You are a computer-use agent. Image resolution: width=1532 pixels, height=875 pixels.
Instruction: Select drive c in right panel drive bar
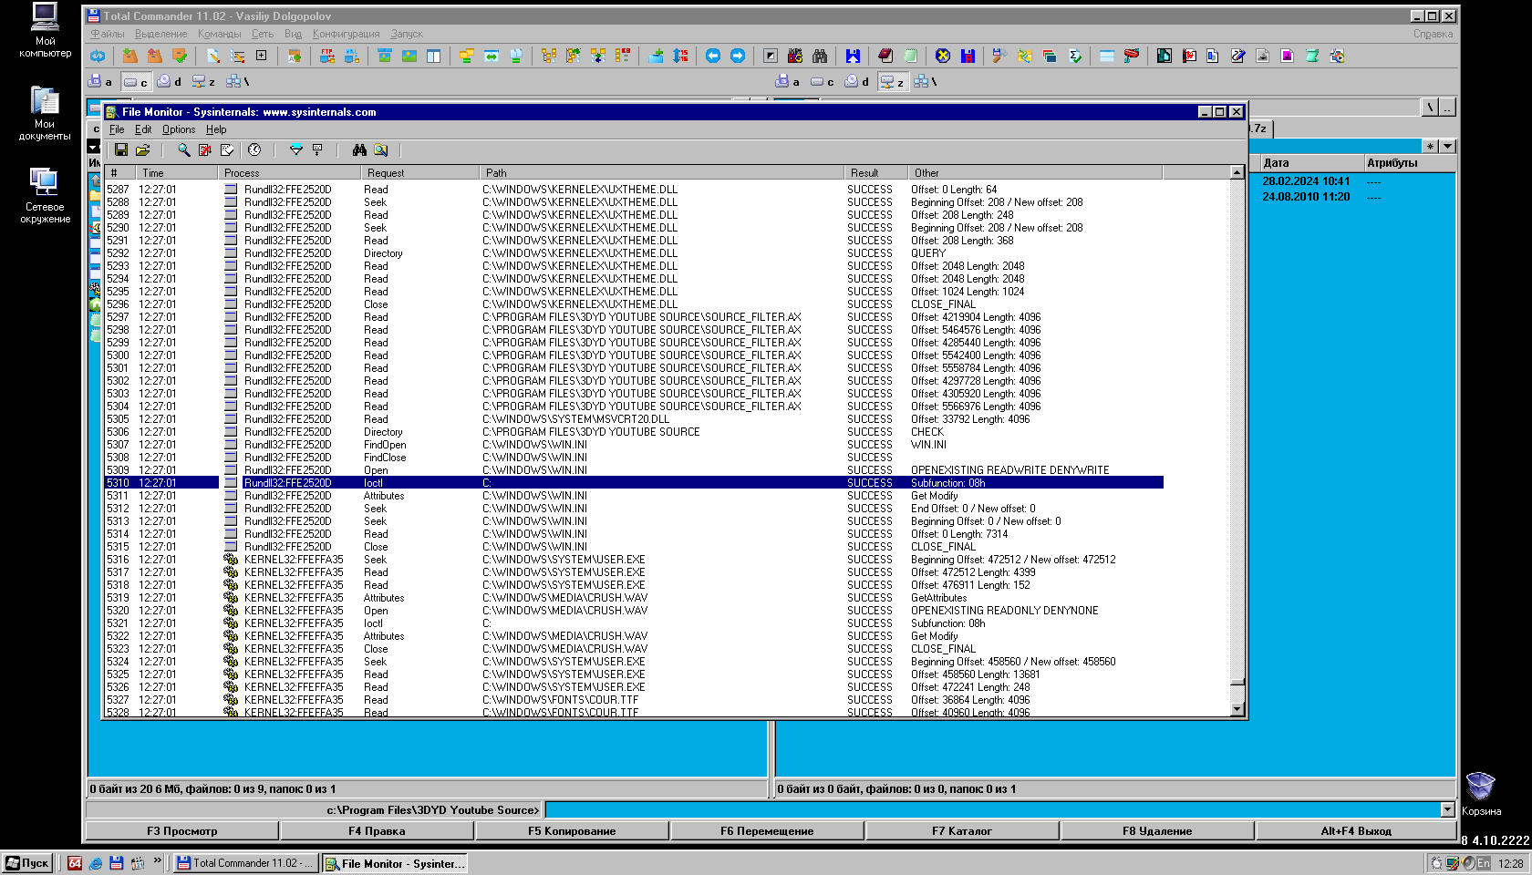coord(823,81)
